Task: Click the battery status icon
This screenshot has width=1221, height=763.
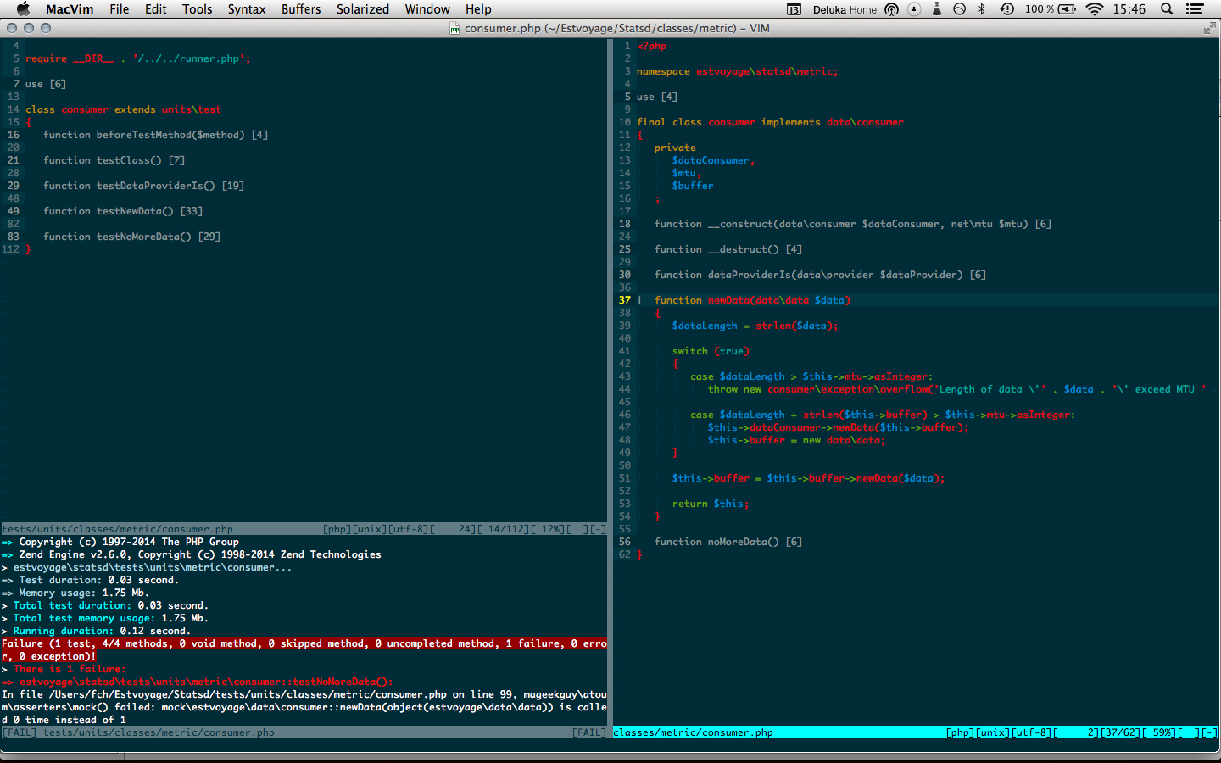Action: (1068, 9)
